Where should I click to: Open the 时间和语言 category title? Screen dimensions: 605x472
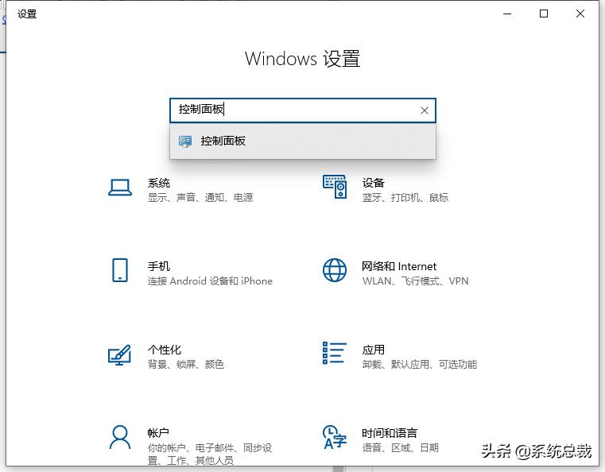pos(390,433)
